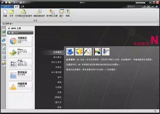Expand arrow under 打开最近访问的部件

24,18
